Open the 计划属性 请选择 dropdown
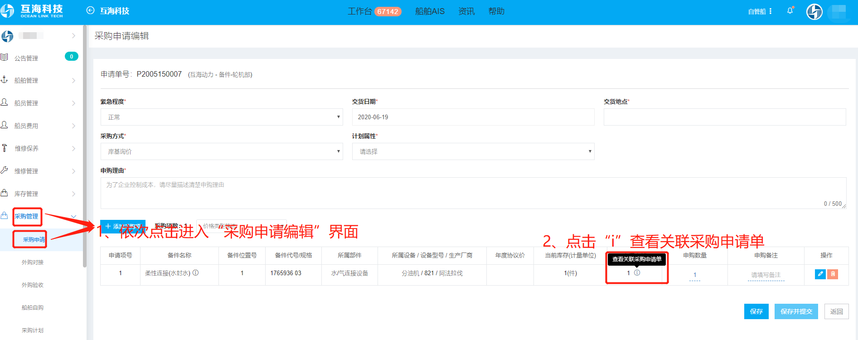 tap(473, 151)
